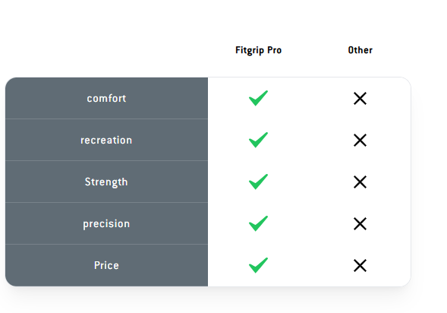Viewport: 447px width, 313px height.
Task: Click the gray Strength row cell background
Action: click(106, 182)
